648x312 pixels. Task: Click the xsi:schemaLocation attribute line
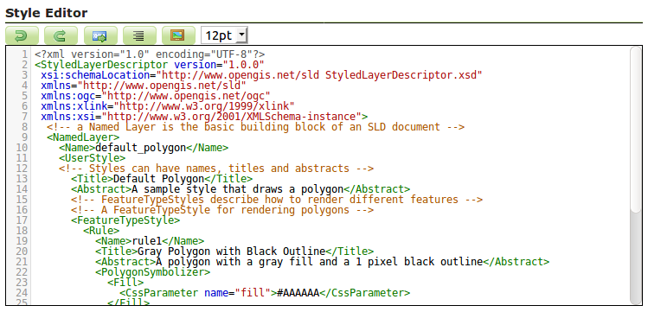(x=261, y=75)
